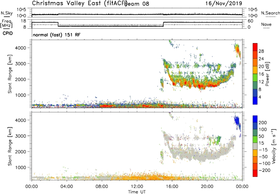Pick the bottom red swatch of the velocity colorbar
This screenshot has width=280, height=194.
tap(255, 173)
